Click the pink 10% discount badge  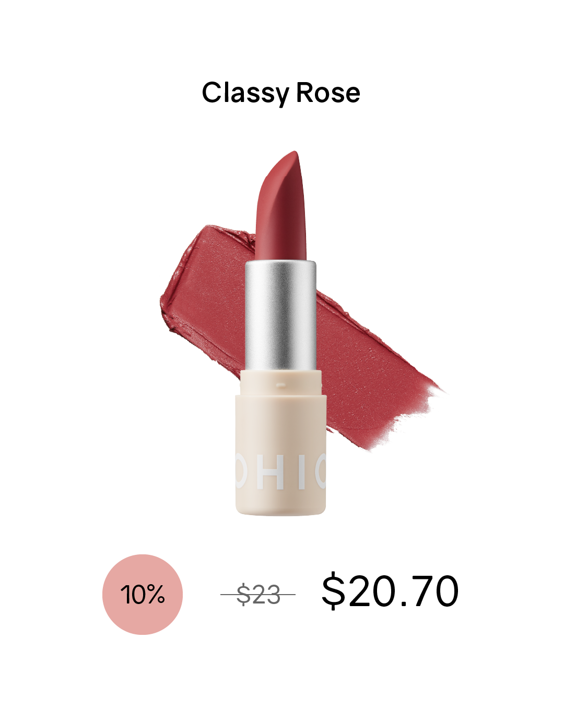pos(143,595)
